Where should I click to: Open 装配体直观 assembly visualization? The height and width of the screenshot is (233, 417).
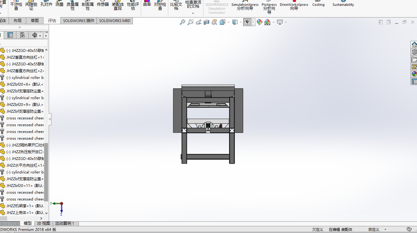click(x=118, y=5)
